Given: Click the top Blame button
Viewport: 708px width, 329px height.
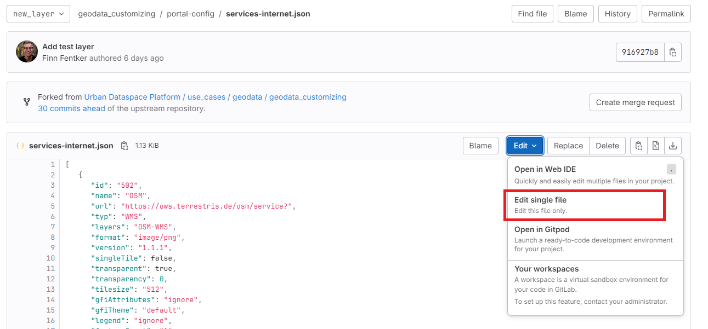Looking at the screenshot, I should pos(576,14).
